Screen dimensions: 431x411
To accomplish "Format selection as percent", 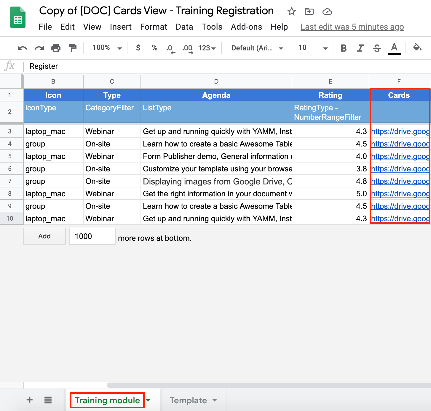I will pyautogui.click(x=154, y=48).
